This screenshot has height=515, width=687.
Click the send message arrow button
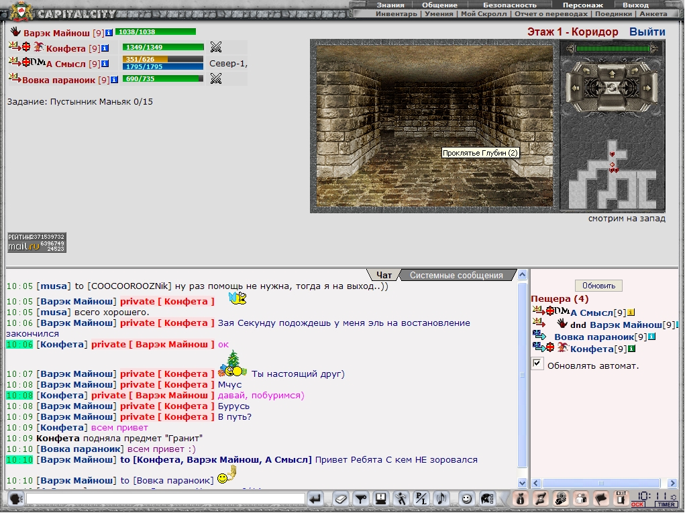tap(316, 498)
